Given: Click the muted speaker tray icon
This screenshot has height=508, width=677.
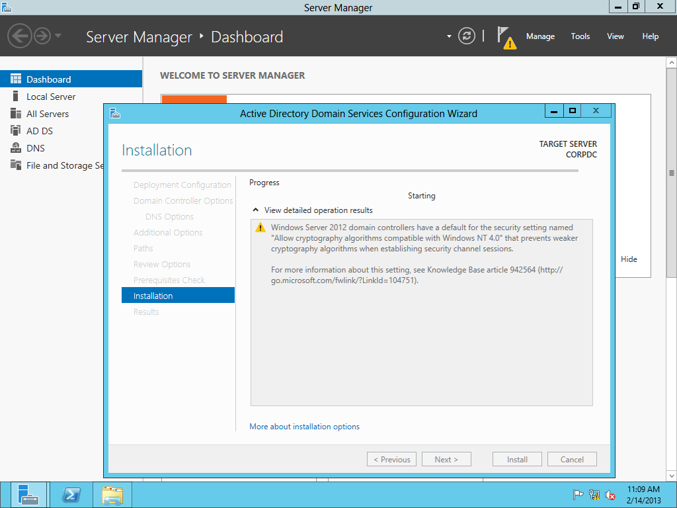Looking at the screenshot, I should (610, 495).
